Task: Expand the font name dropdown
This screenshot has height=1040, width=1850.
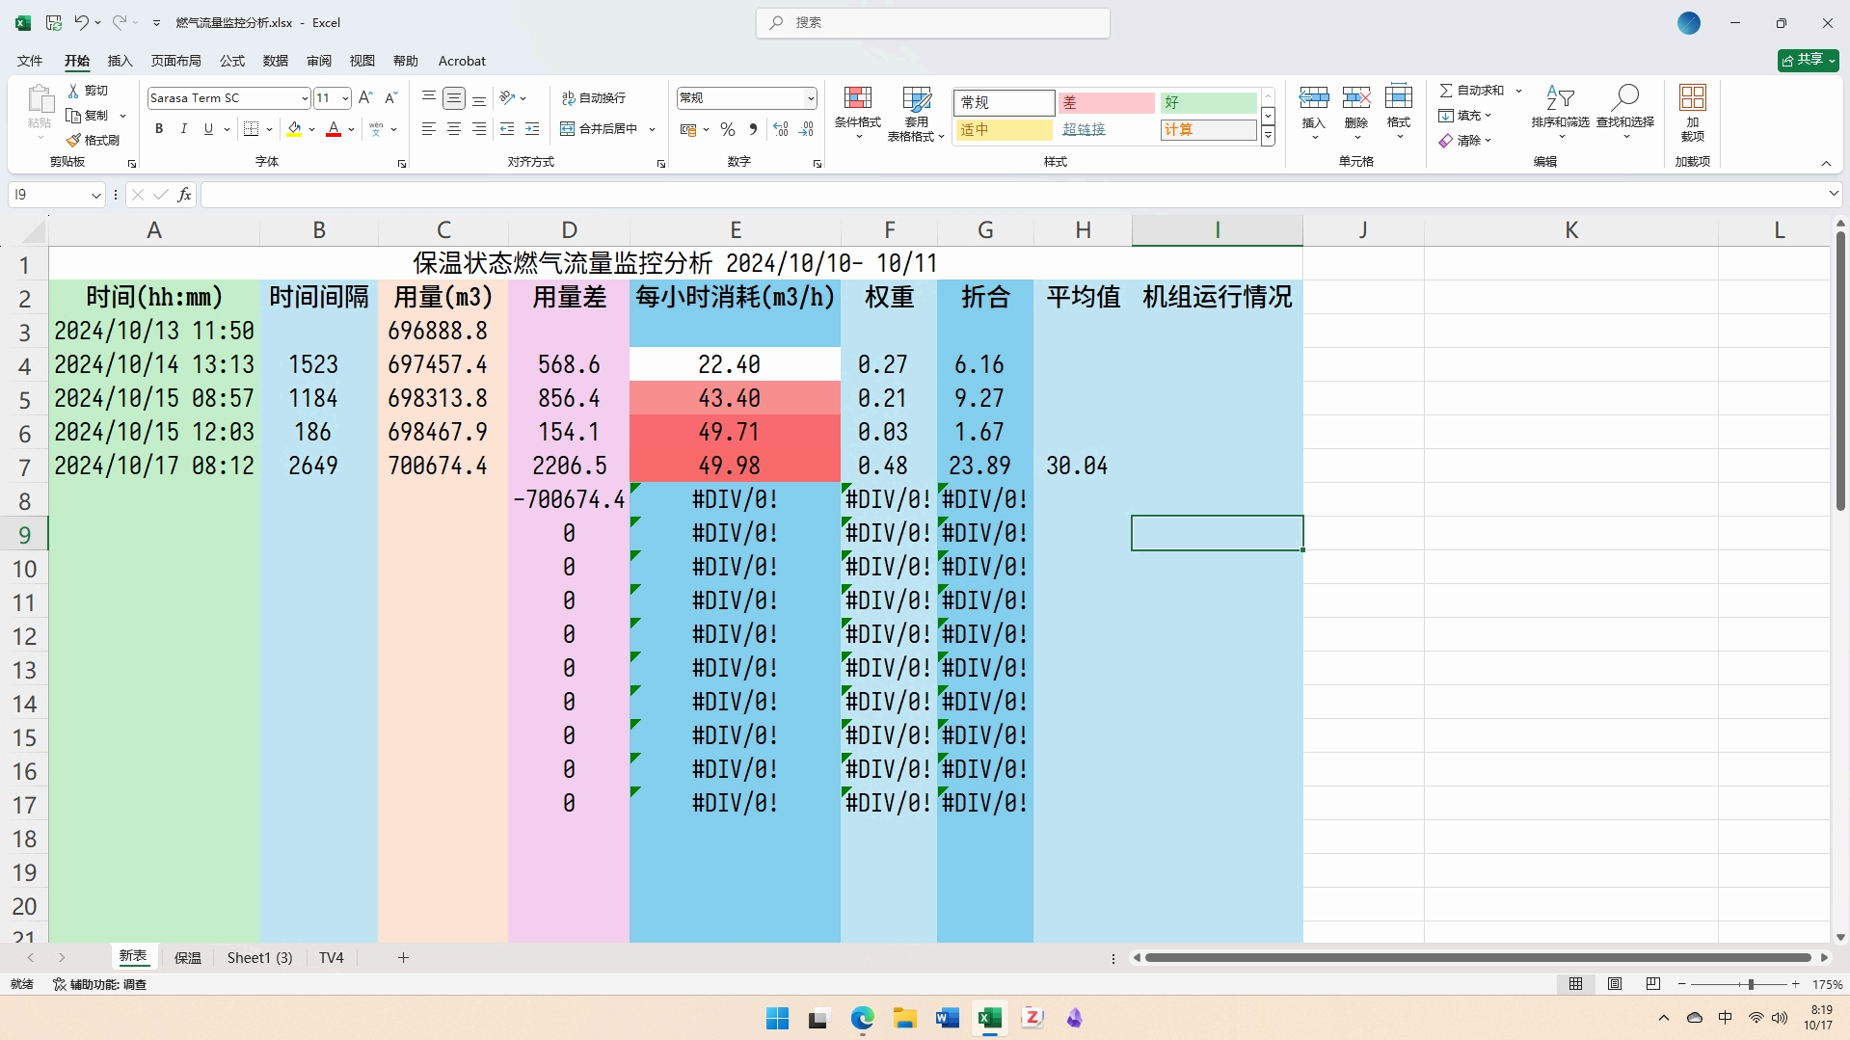Action: 305,98
